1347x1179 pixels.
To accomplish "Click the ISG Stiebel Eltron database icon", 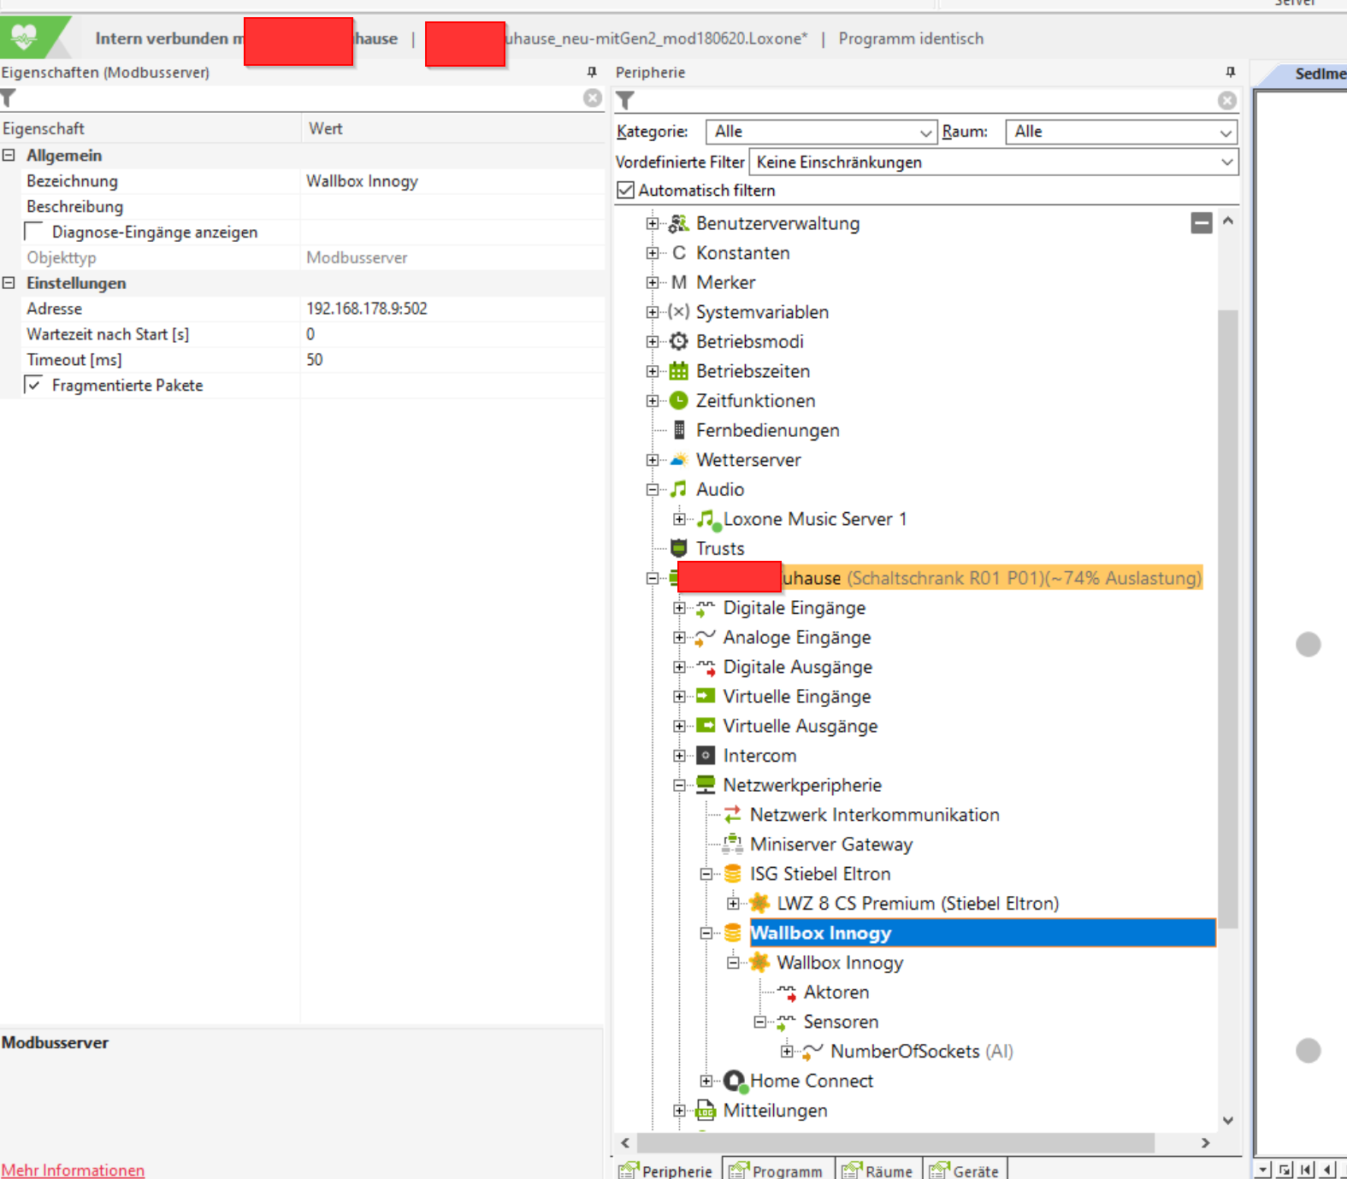I will [733, 874].
